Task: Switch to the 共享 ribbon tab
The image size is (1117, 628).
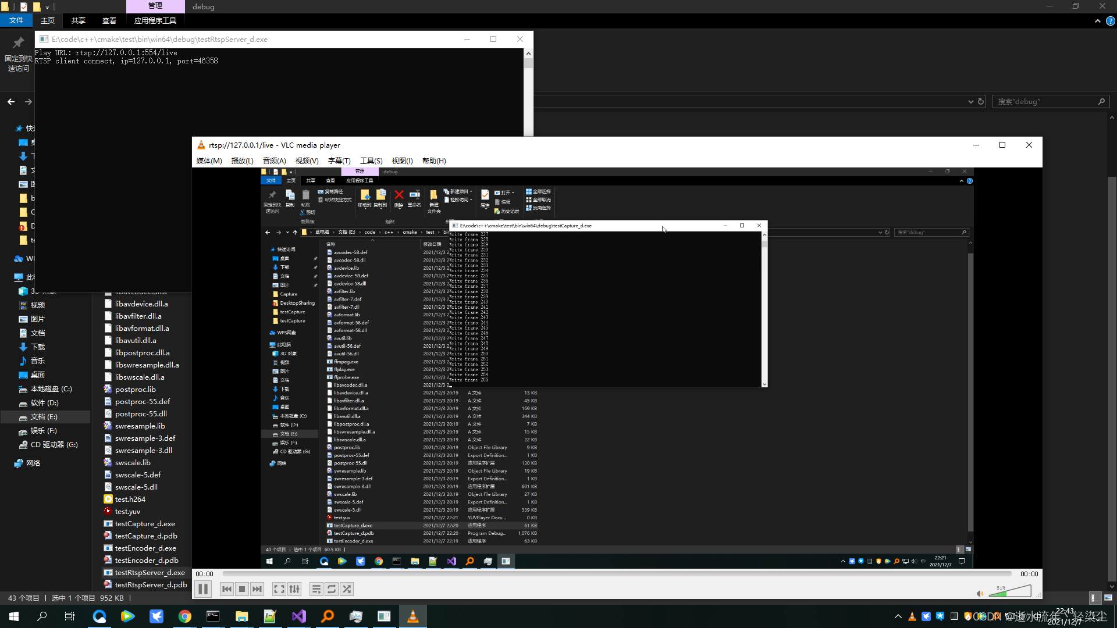Action: pos(79,20)
